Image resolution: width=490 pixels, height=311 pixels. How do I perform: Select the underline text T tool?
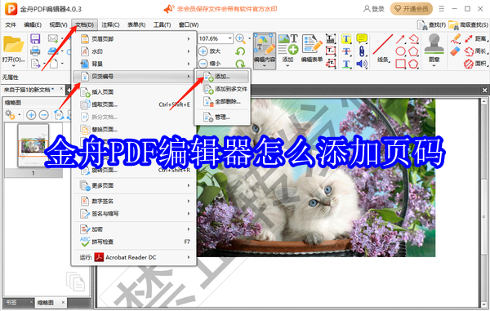click(346, 64)
